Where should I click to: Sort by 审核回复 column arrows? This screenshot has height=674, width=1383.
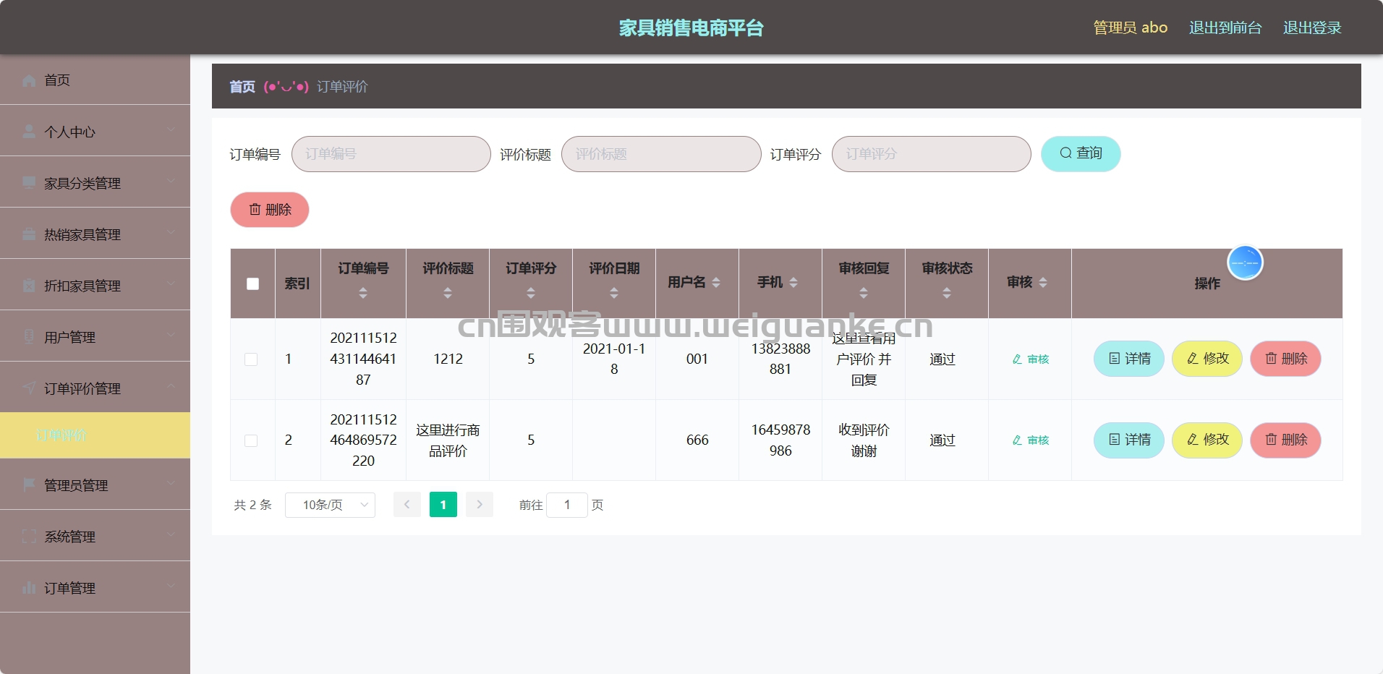point(864,293)
